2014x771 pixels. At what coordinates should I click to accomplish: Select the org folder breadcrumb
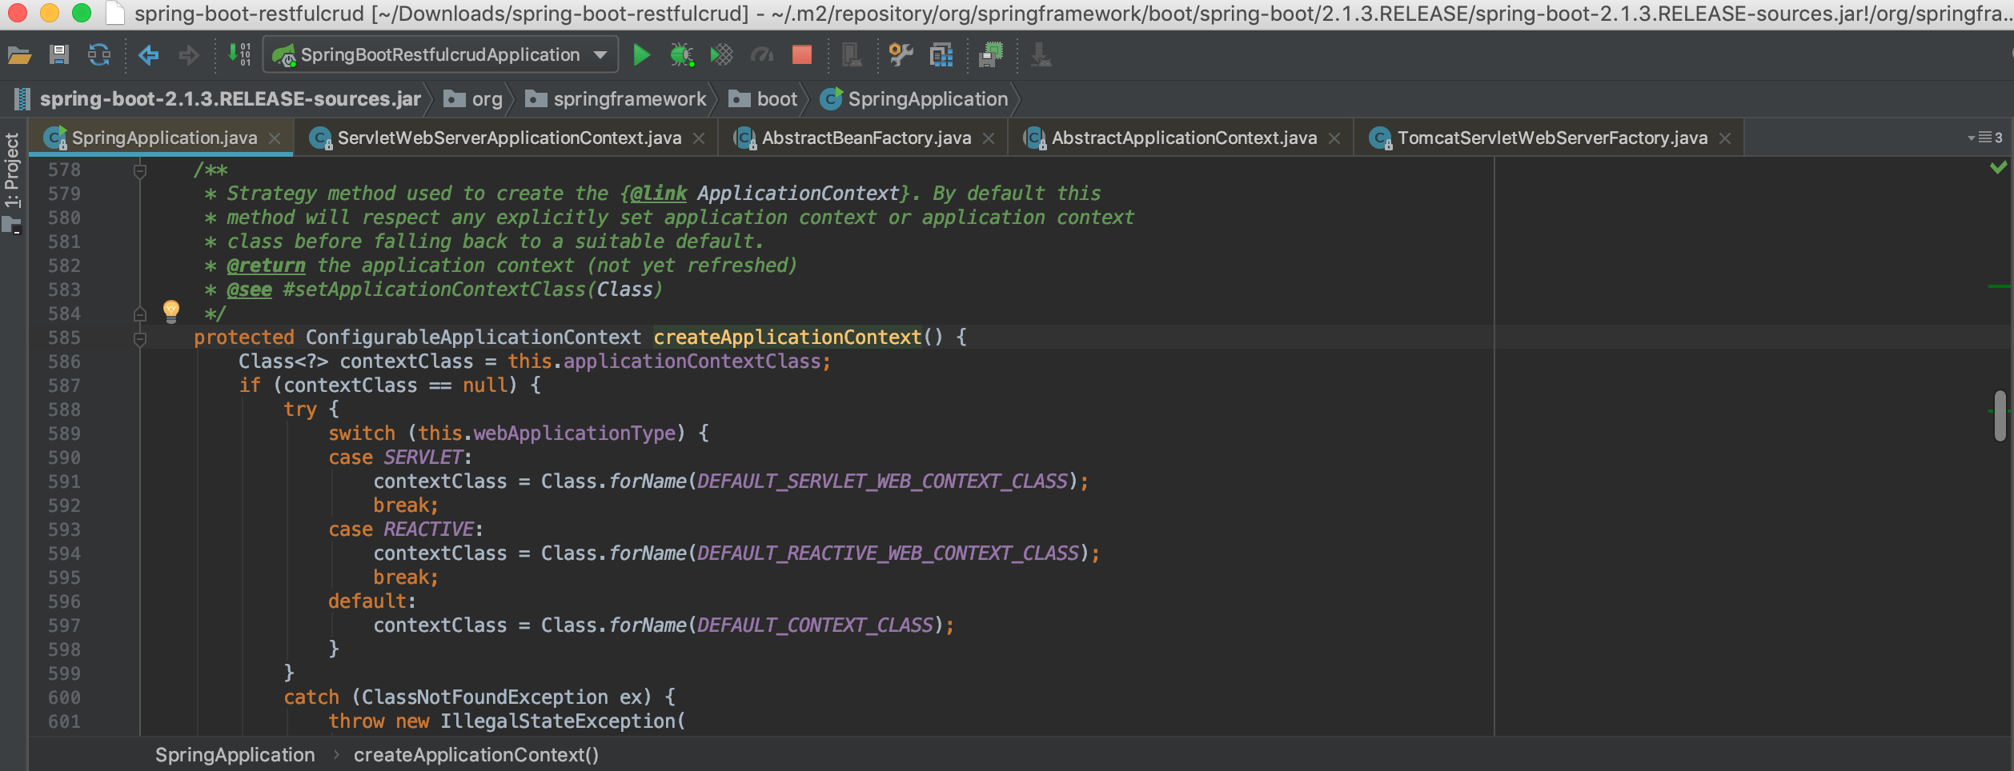coord(473,99)
